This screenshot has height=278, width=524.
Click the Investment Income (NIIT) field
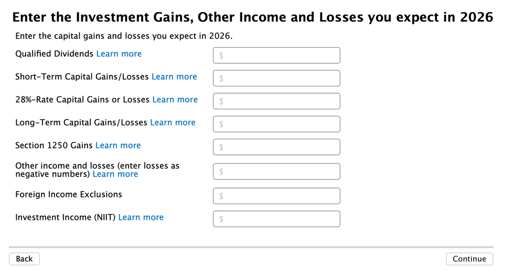click(276, 219)
